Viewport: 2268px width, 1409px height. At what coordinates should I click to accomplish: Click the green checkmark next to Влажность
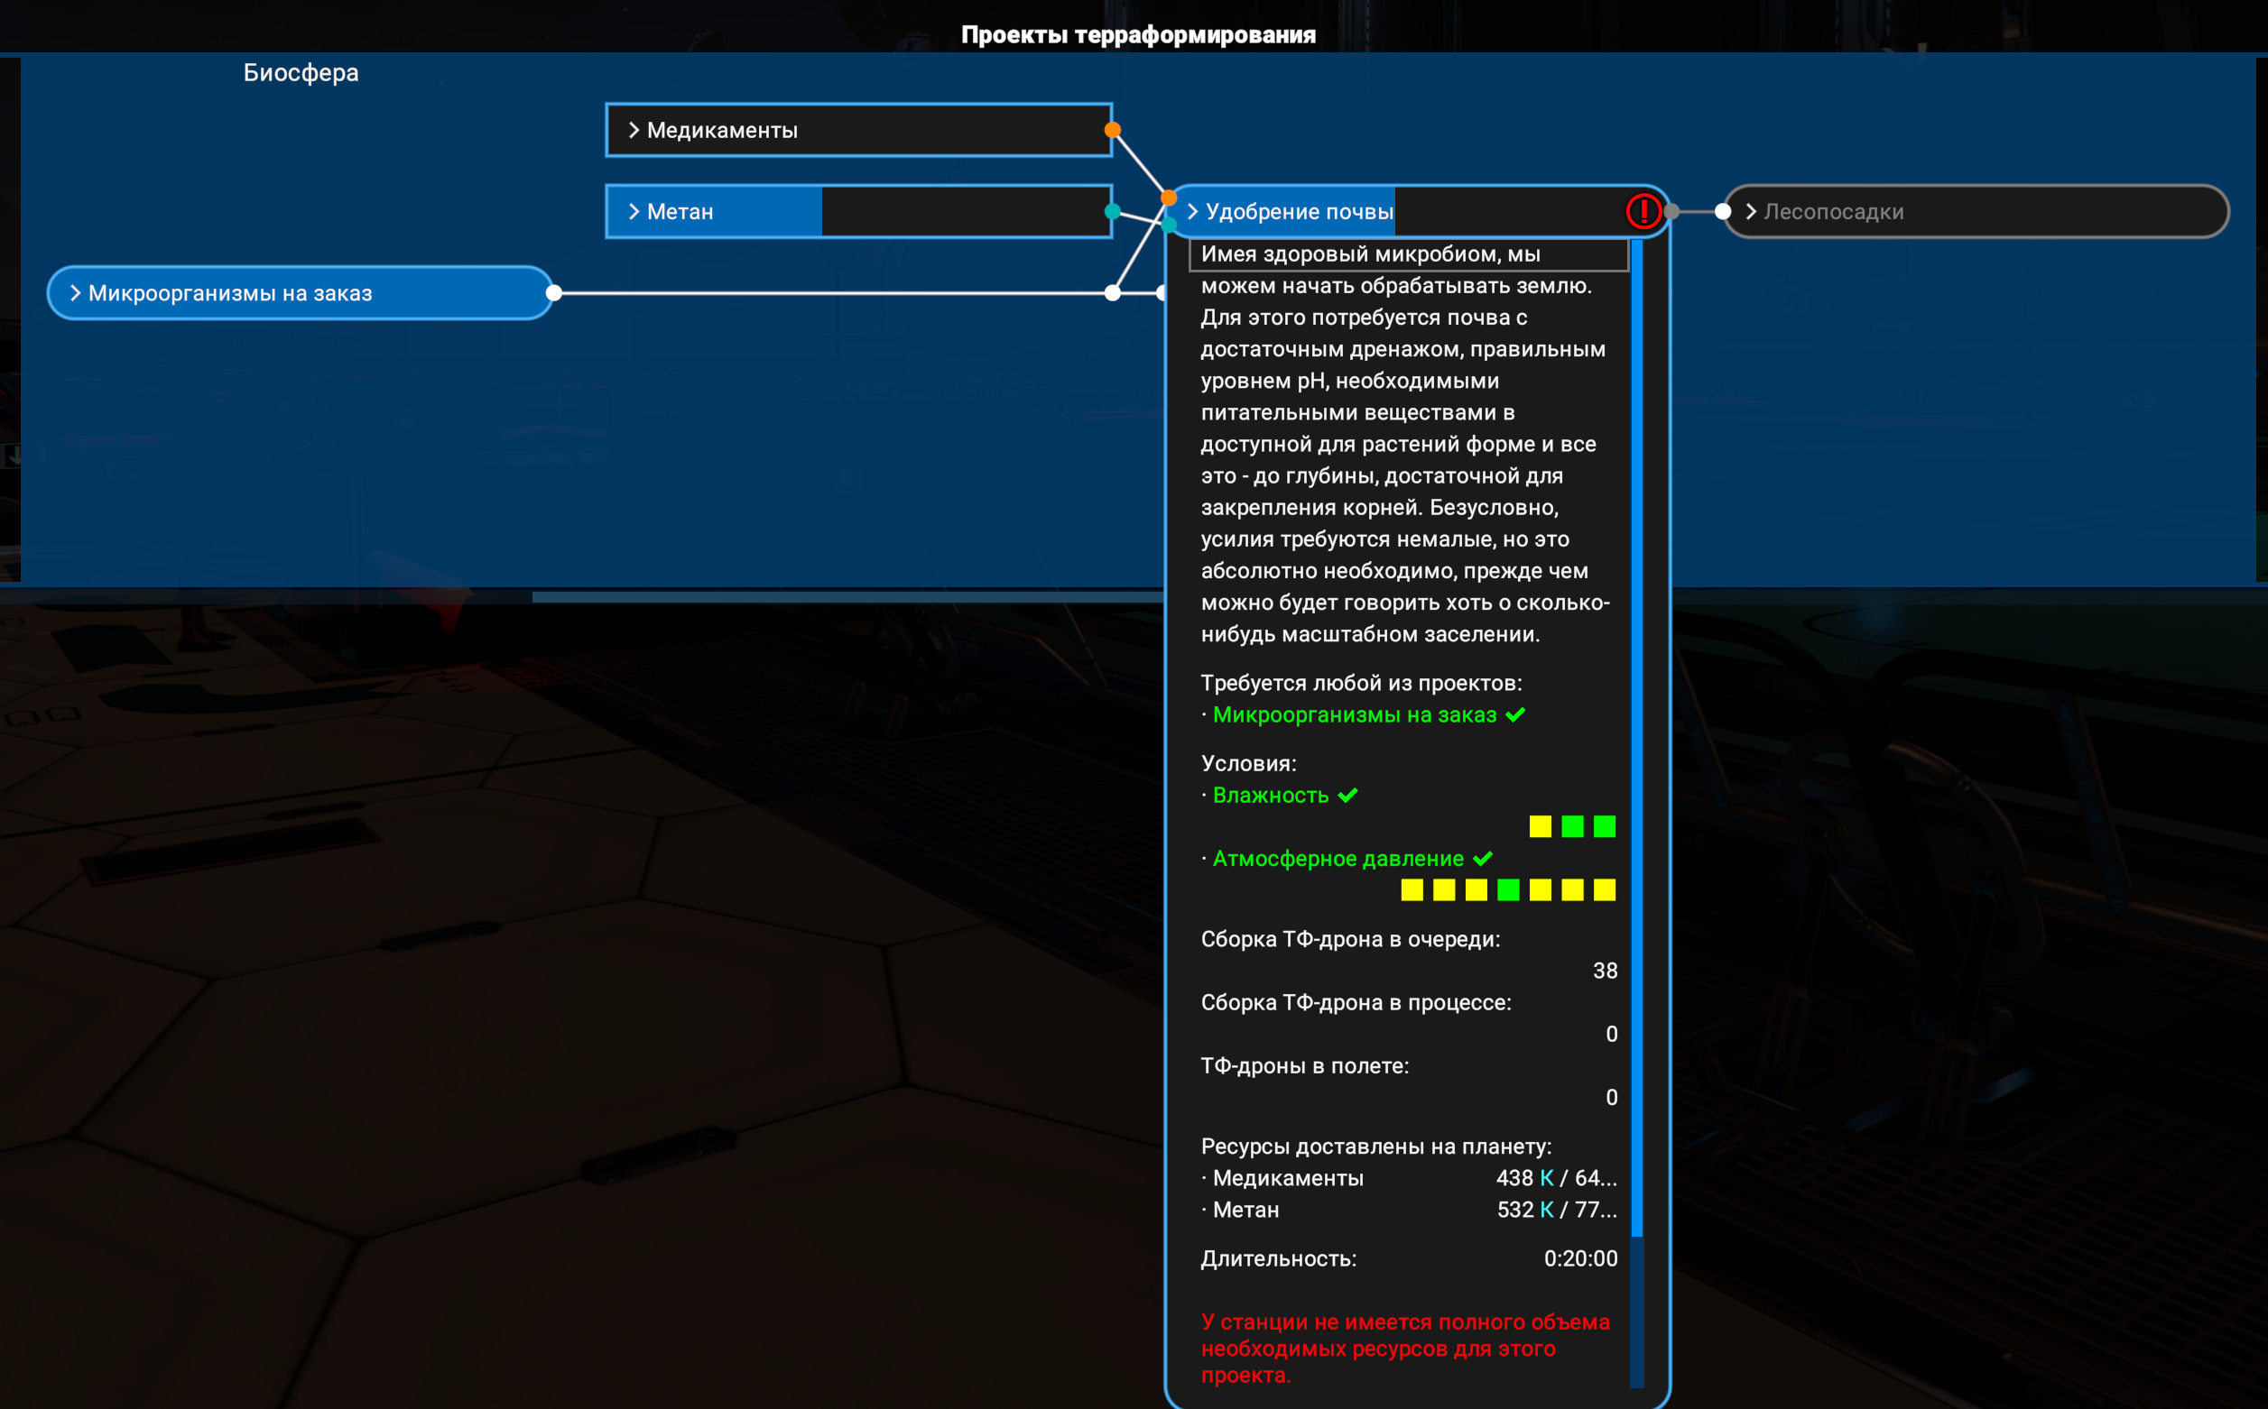(1348, 795)
